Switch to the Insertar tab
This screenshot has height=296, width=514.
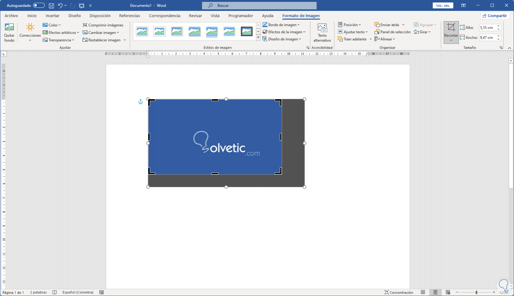coord(52,16)
